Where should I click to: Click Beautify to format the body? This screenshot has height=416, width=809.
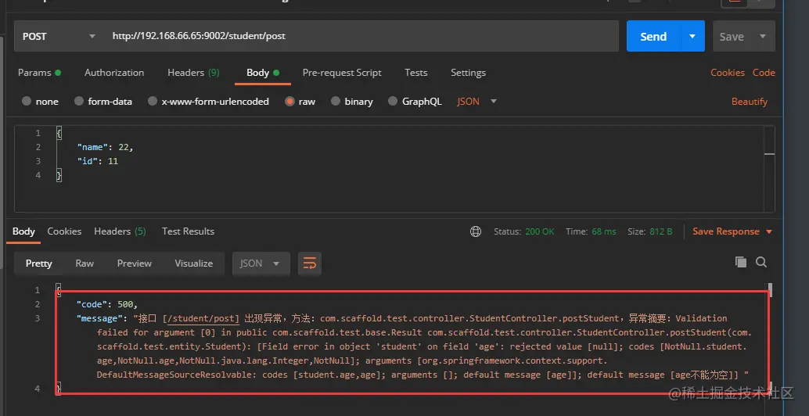(750, 102)
